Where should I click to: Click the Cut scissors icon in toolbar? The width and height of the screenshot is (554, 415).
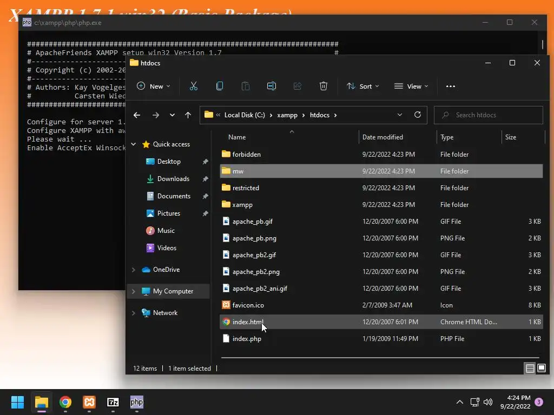[194, 86]
